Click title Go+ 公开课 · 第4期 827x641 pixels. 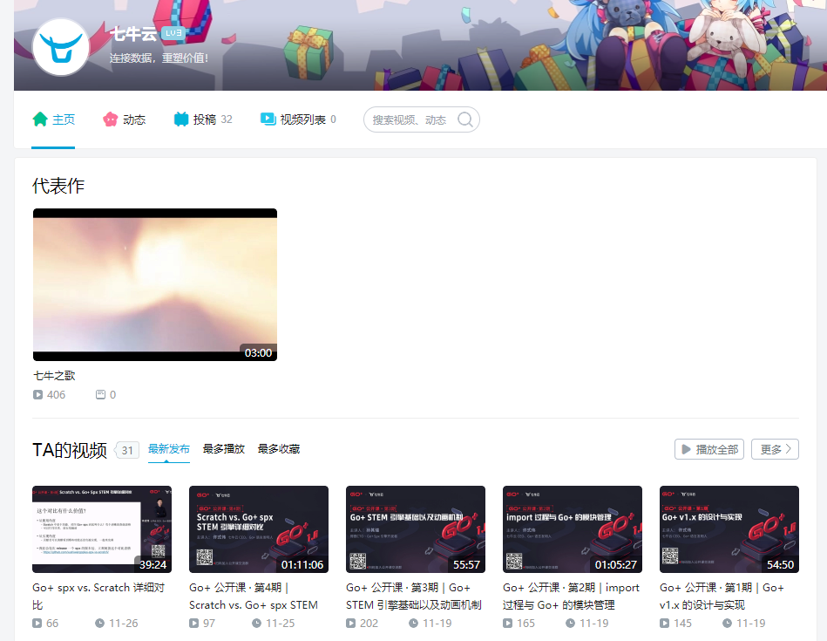pyautogui.click(x=254, y=597)
